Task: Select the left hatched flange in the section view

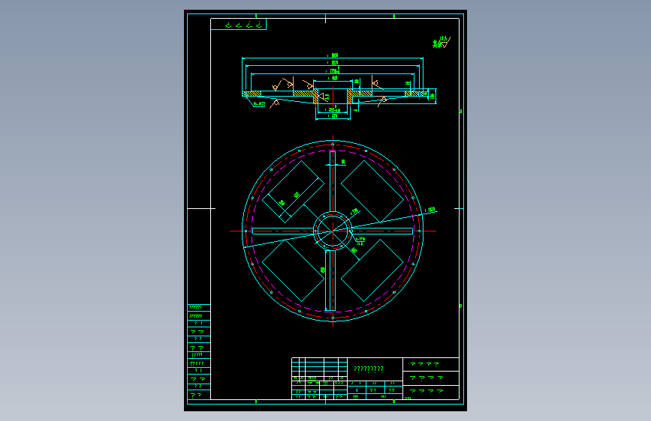Action: pyautogui.click(x=252, y=94)
